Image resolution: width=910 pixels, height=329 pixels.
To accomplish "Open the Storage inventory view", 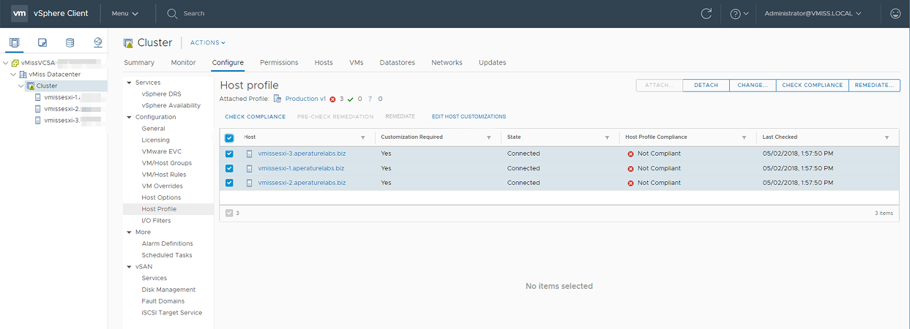I will pos(70,42).
